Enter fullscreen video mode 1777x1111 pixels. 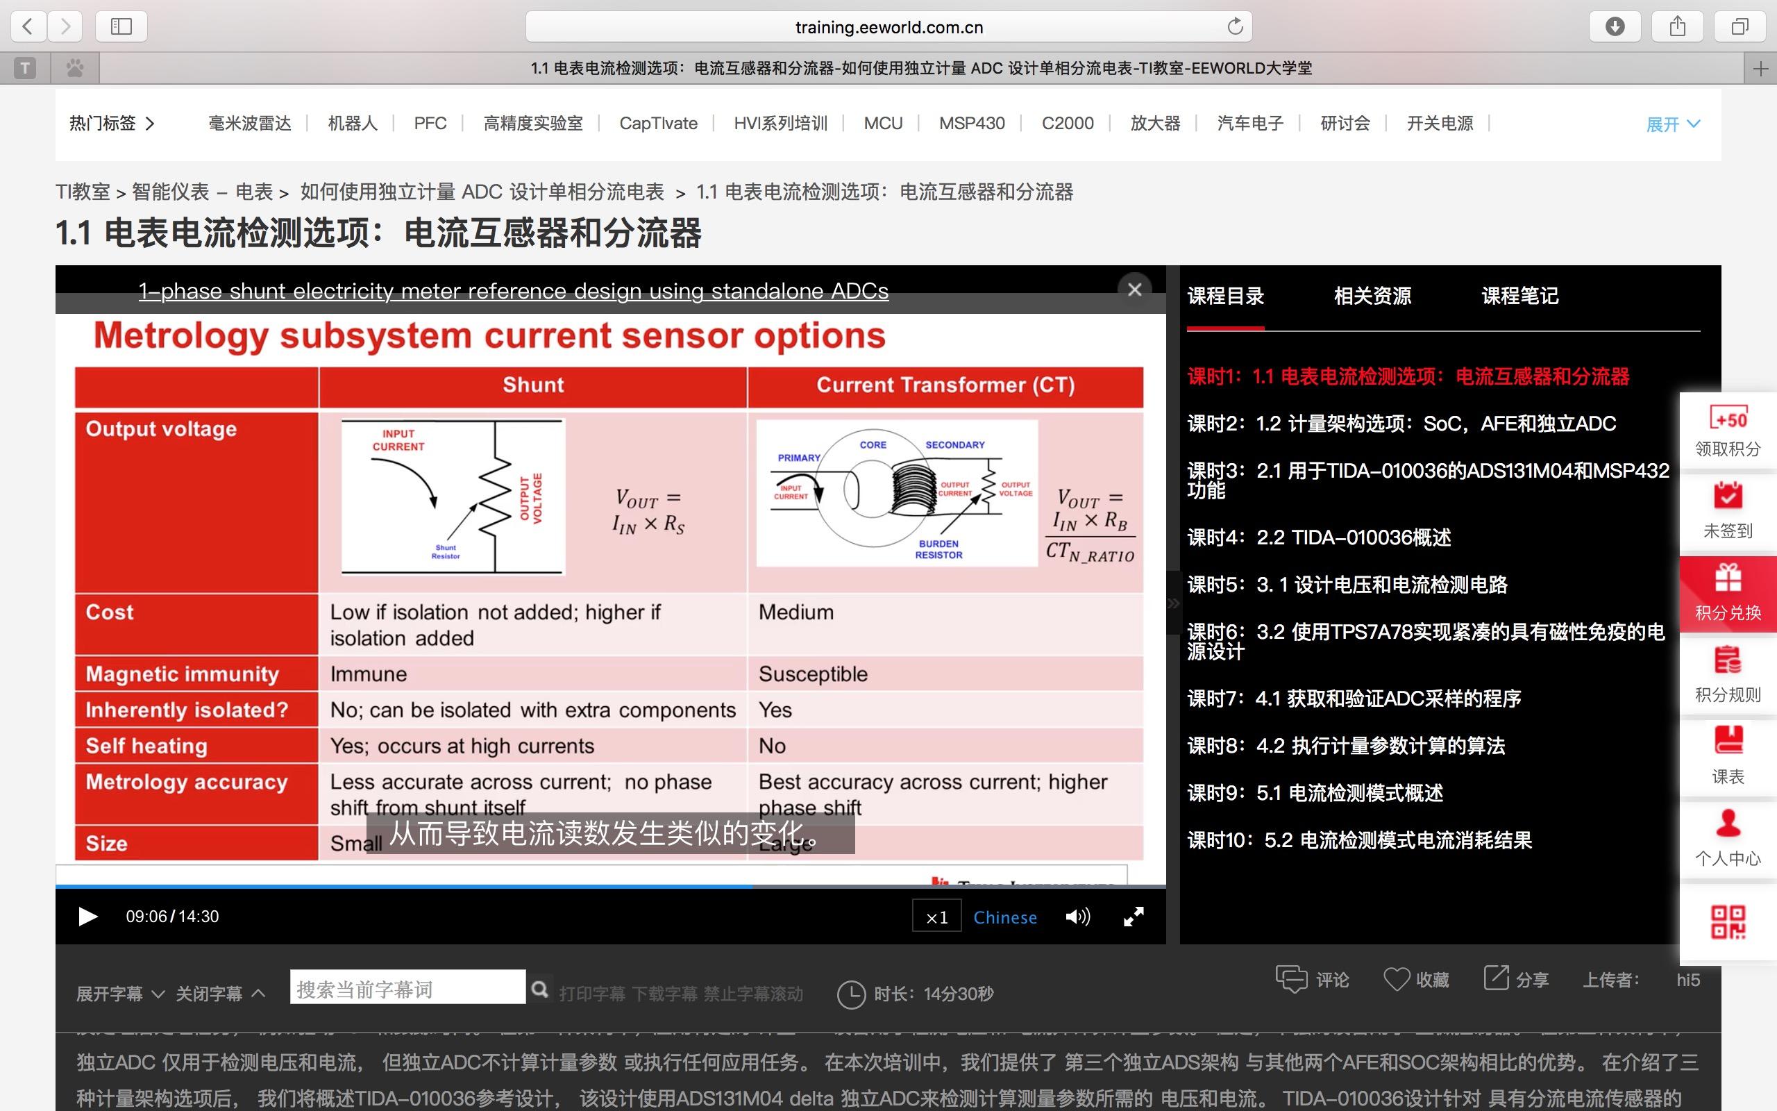pyautogui.click(x=1133, y=917)
